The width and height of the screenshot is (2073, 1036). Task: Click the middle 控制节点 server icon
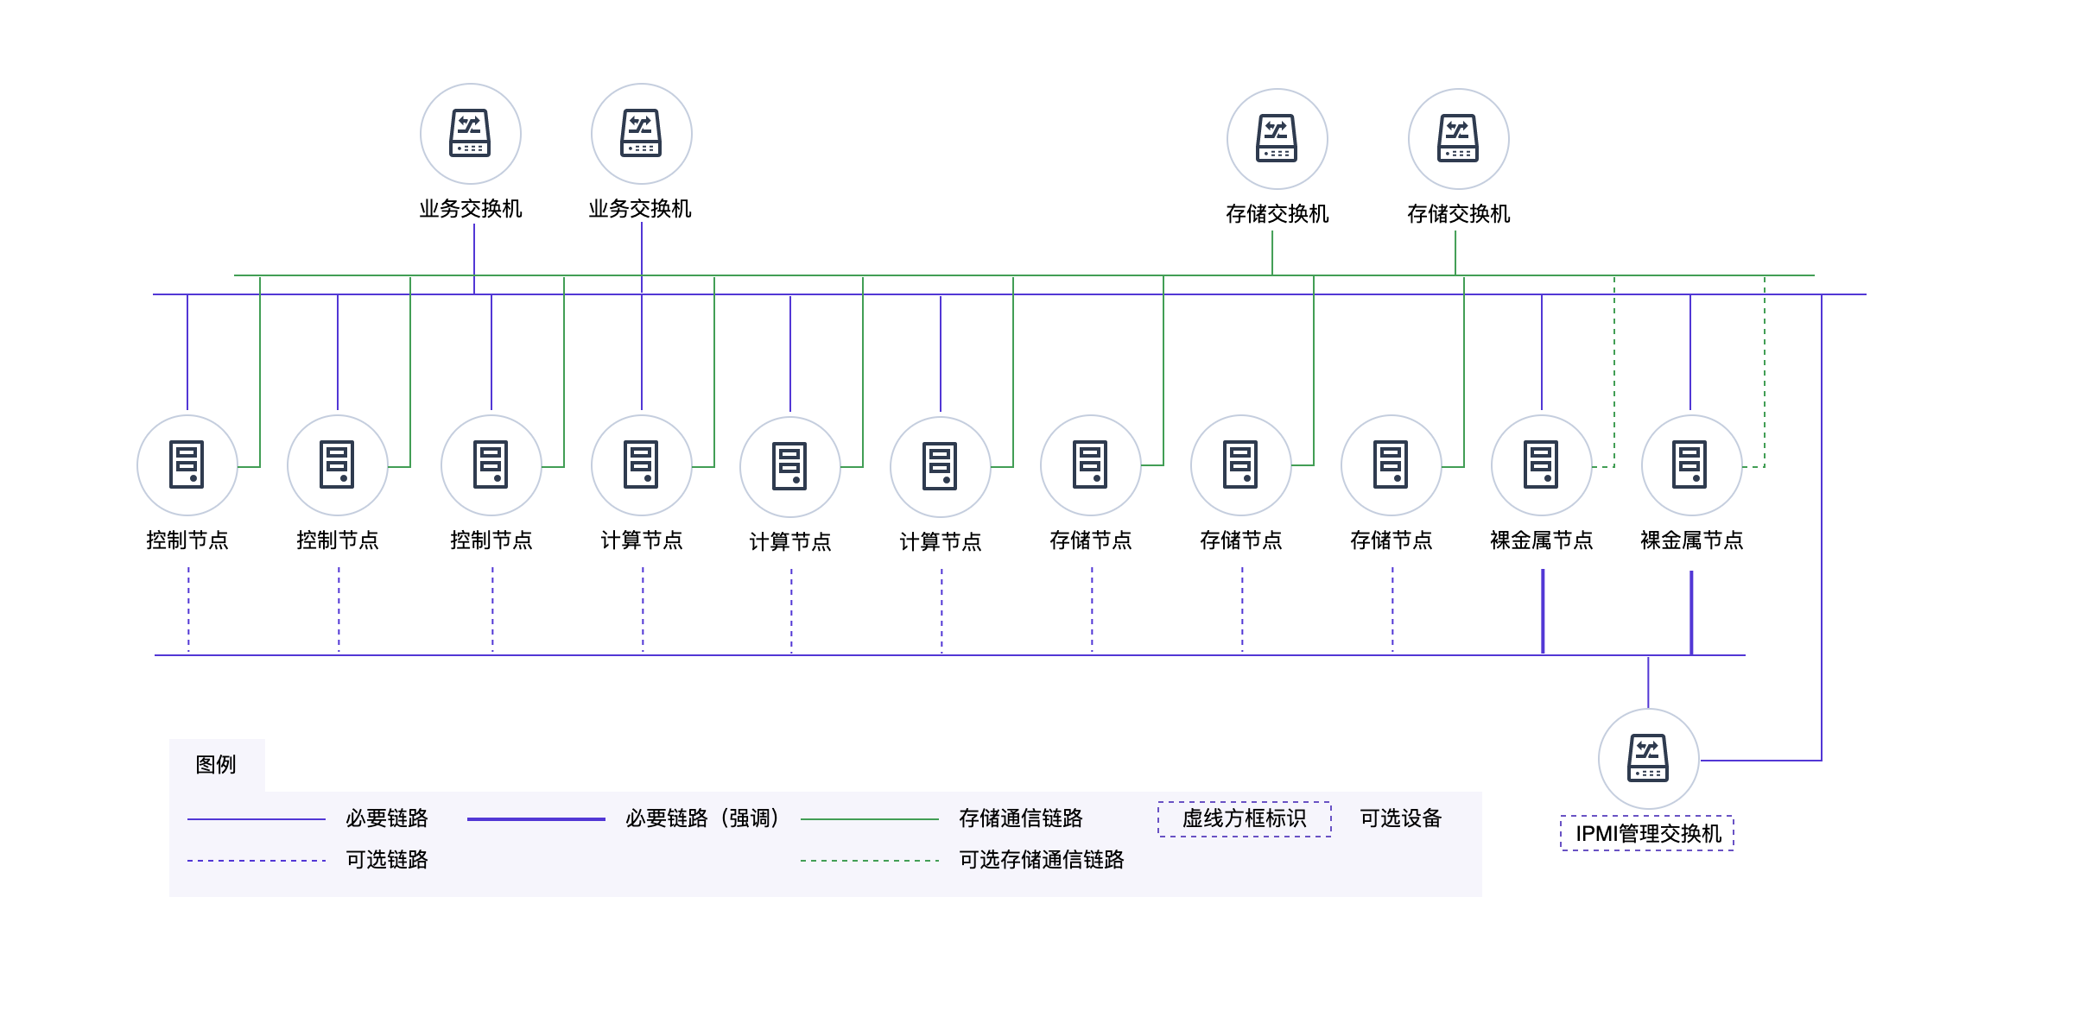click(337, 465)
